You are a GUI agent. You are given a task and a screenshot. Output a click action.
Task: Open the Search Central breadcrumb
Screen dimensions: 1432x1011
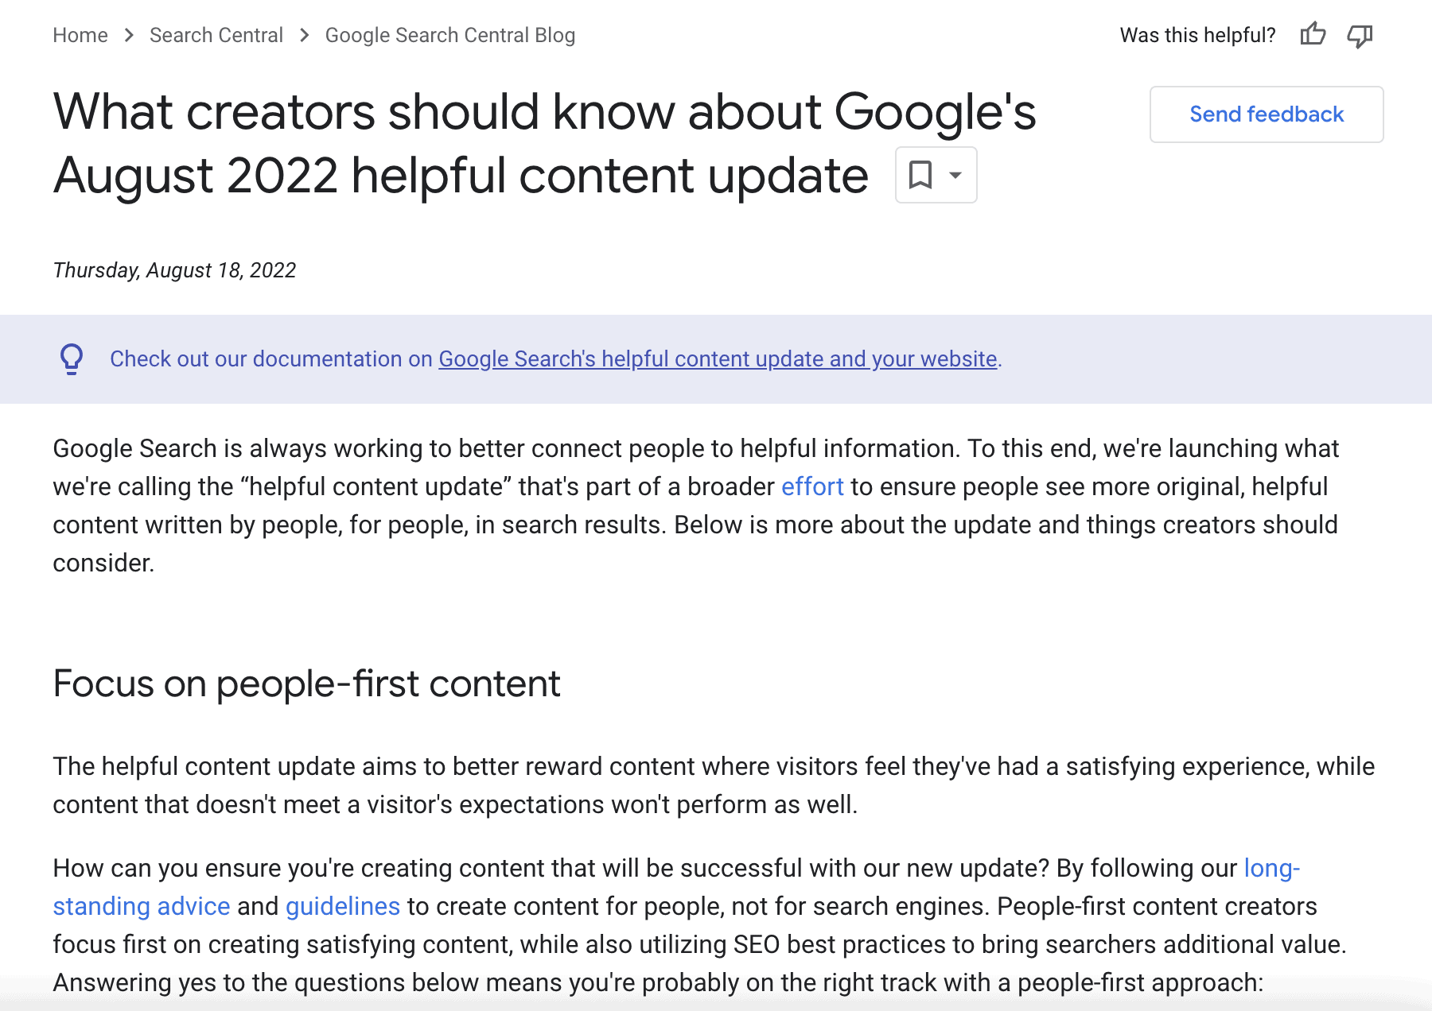216,36
